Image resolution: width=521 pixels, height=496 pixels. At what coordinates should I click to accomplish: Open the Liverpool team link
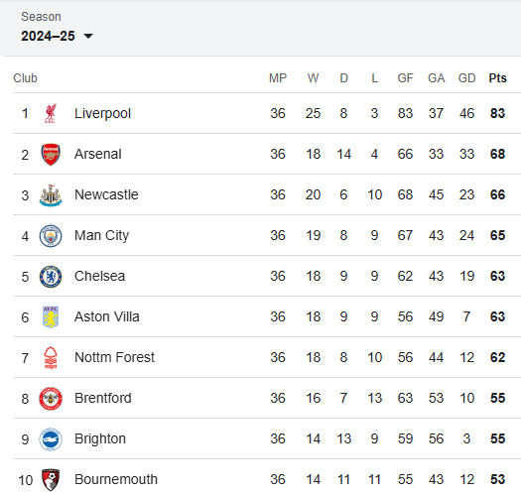[102, 113]
